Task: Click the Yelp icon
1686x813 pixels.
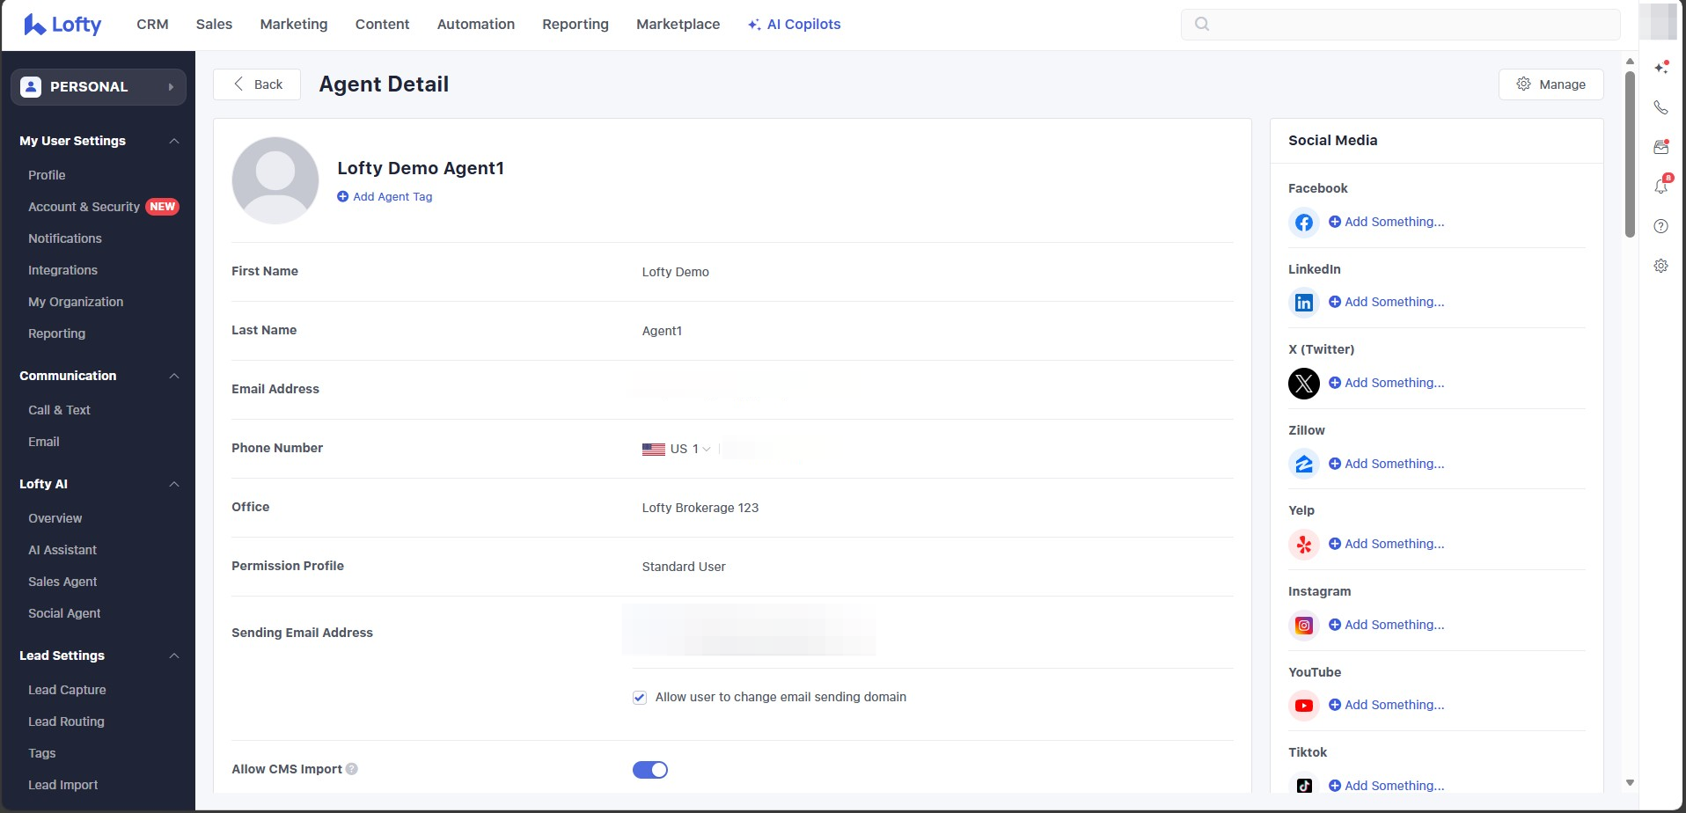Action: [1304, 545]
